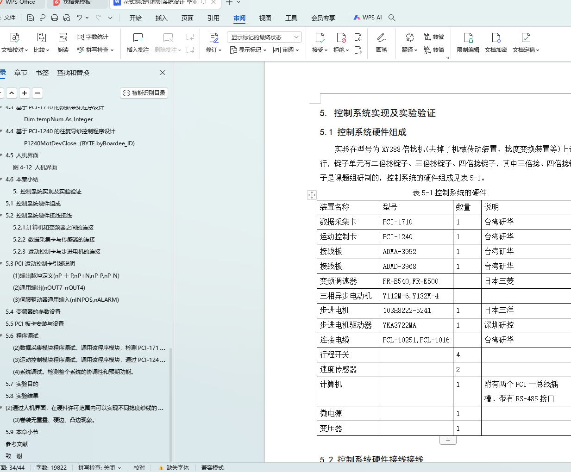571x472 pixels.
Task: Open the 视图 ribbon tab
Action: 265,18
